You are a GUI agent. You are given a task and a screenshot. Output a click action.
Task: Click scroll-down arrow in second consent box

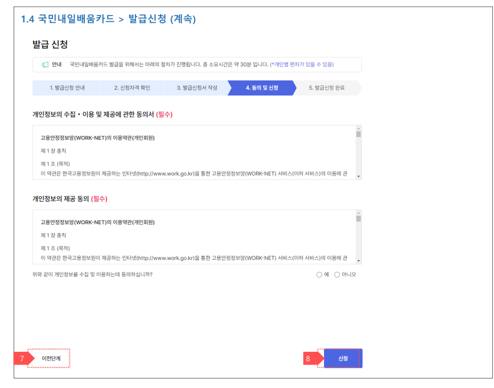pyautogui.click(x=358, y=261)
